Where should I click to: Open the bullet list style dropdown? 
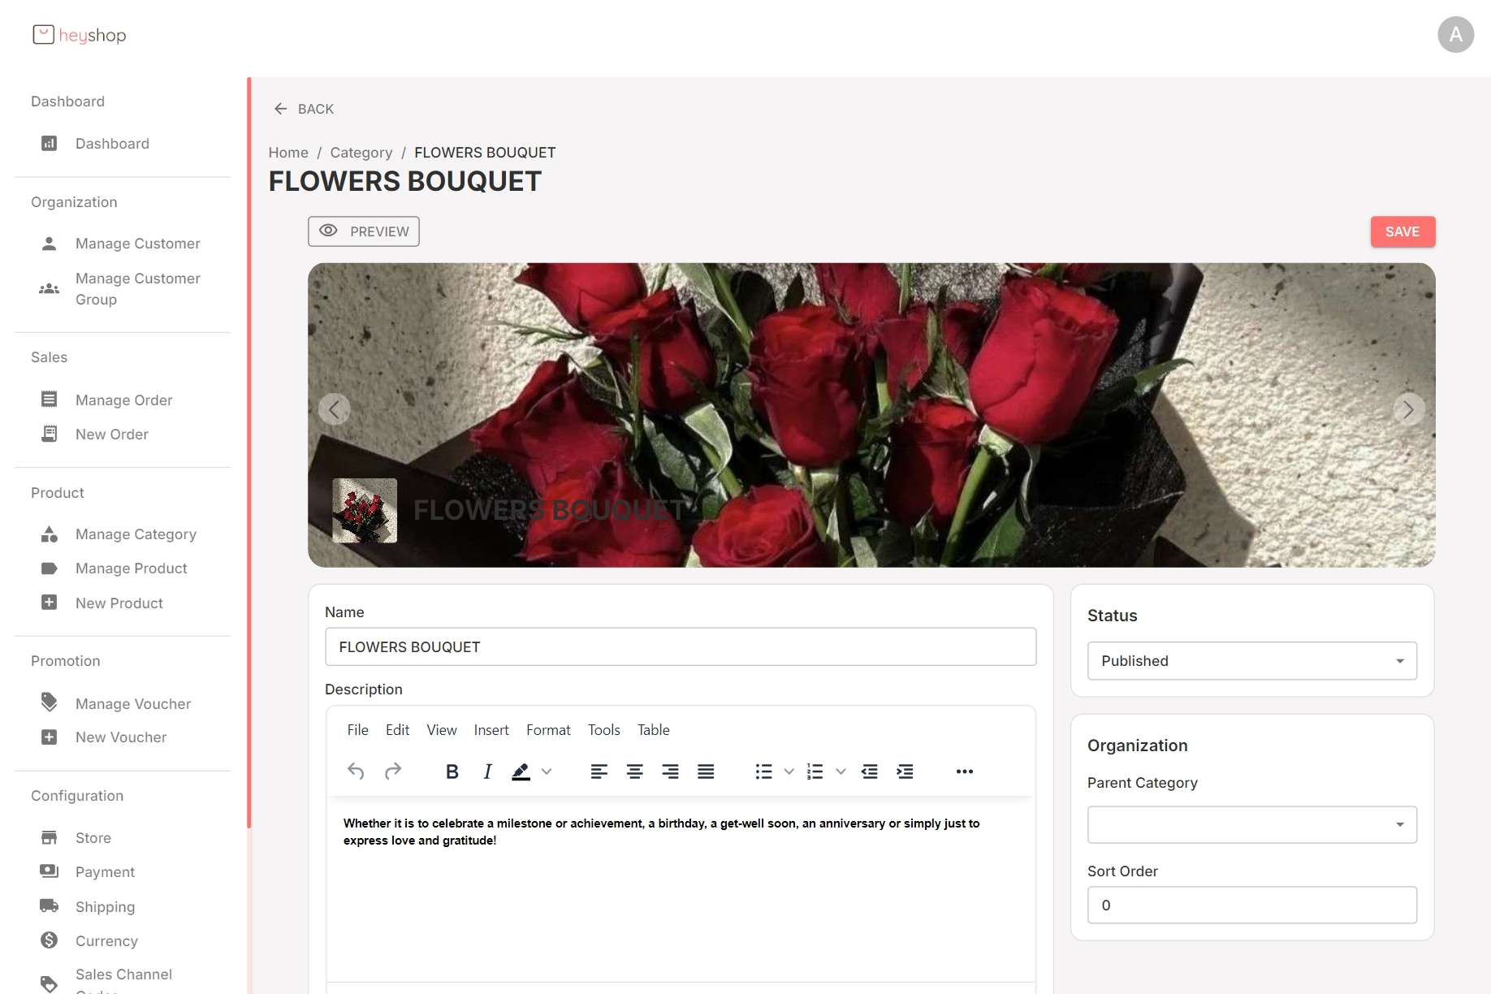[789, 771]
